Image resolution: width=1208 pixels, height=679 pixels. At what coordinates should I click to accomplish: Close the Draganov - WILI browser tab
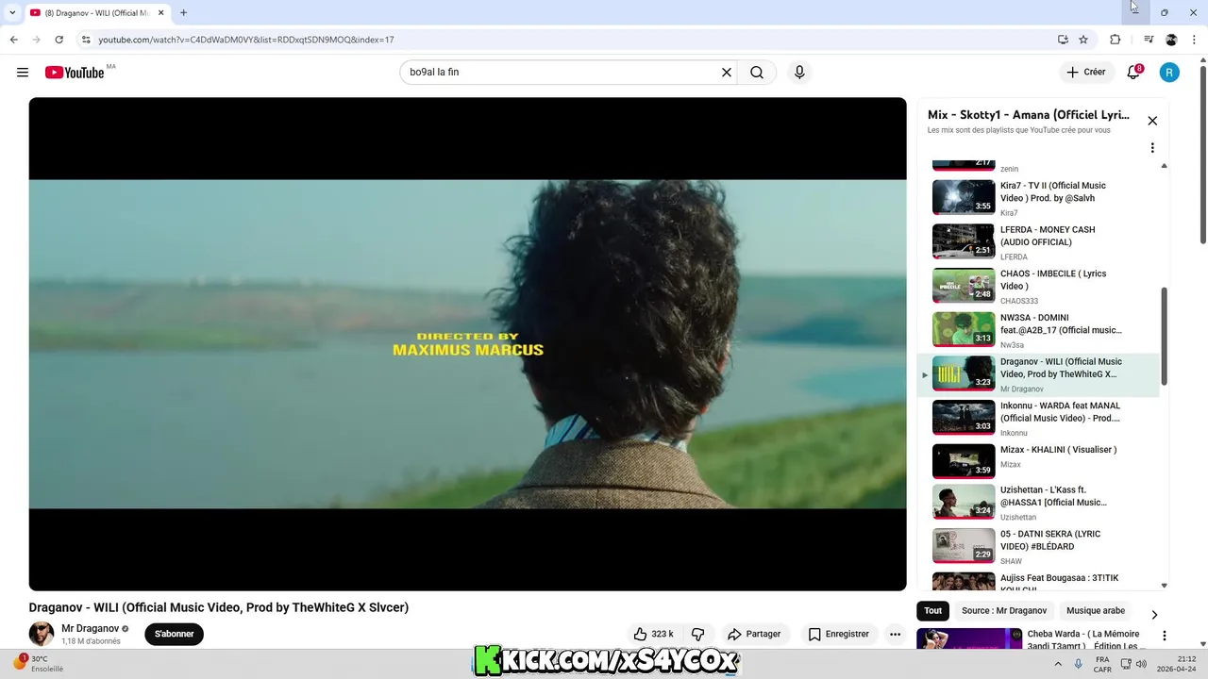coord(159,13)
